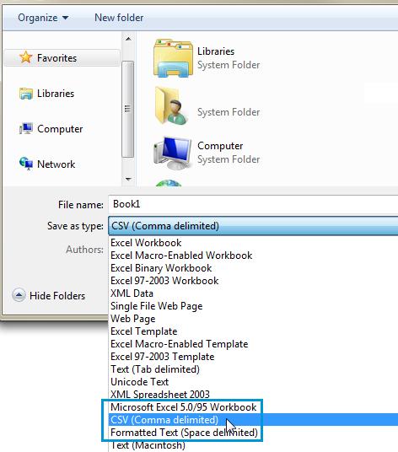This screenshot has height=452, width=398.
Task: Click the navigation pane scroll down arrow
Action: click(128, 179)
